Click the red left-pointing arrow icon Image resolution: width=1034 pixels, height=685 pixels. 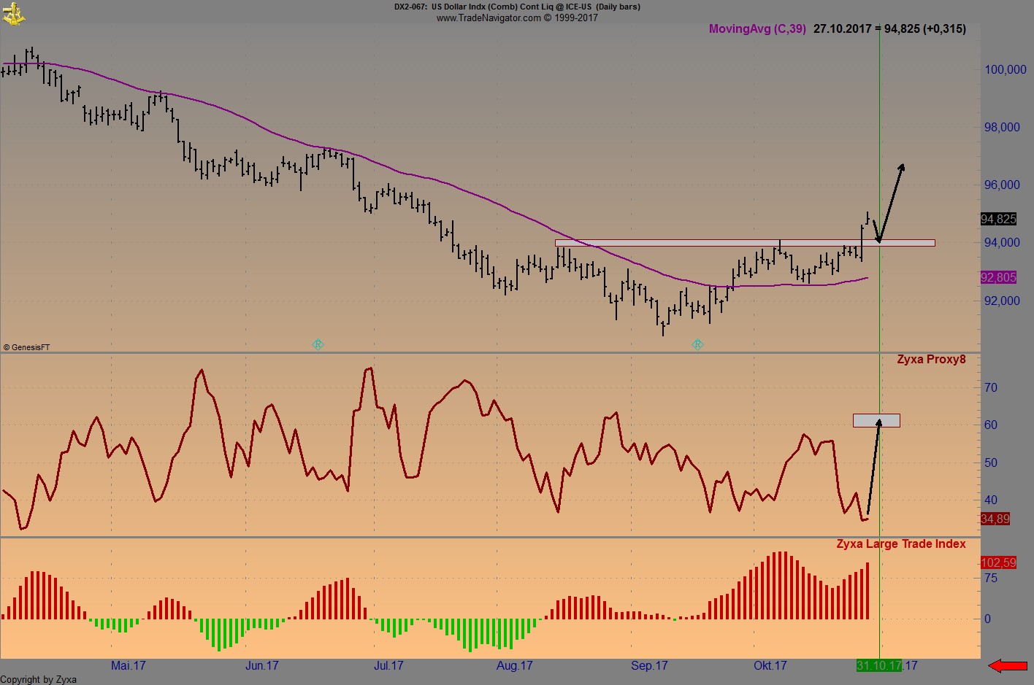click(x=1009, y=665)
